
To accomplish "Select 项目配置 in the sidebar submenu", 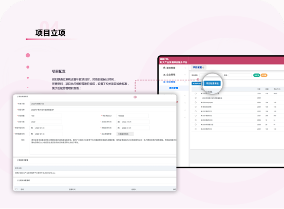I will (x=174, y=88).
